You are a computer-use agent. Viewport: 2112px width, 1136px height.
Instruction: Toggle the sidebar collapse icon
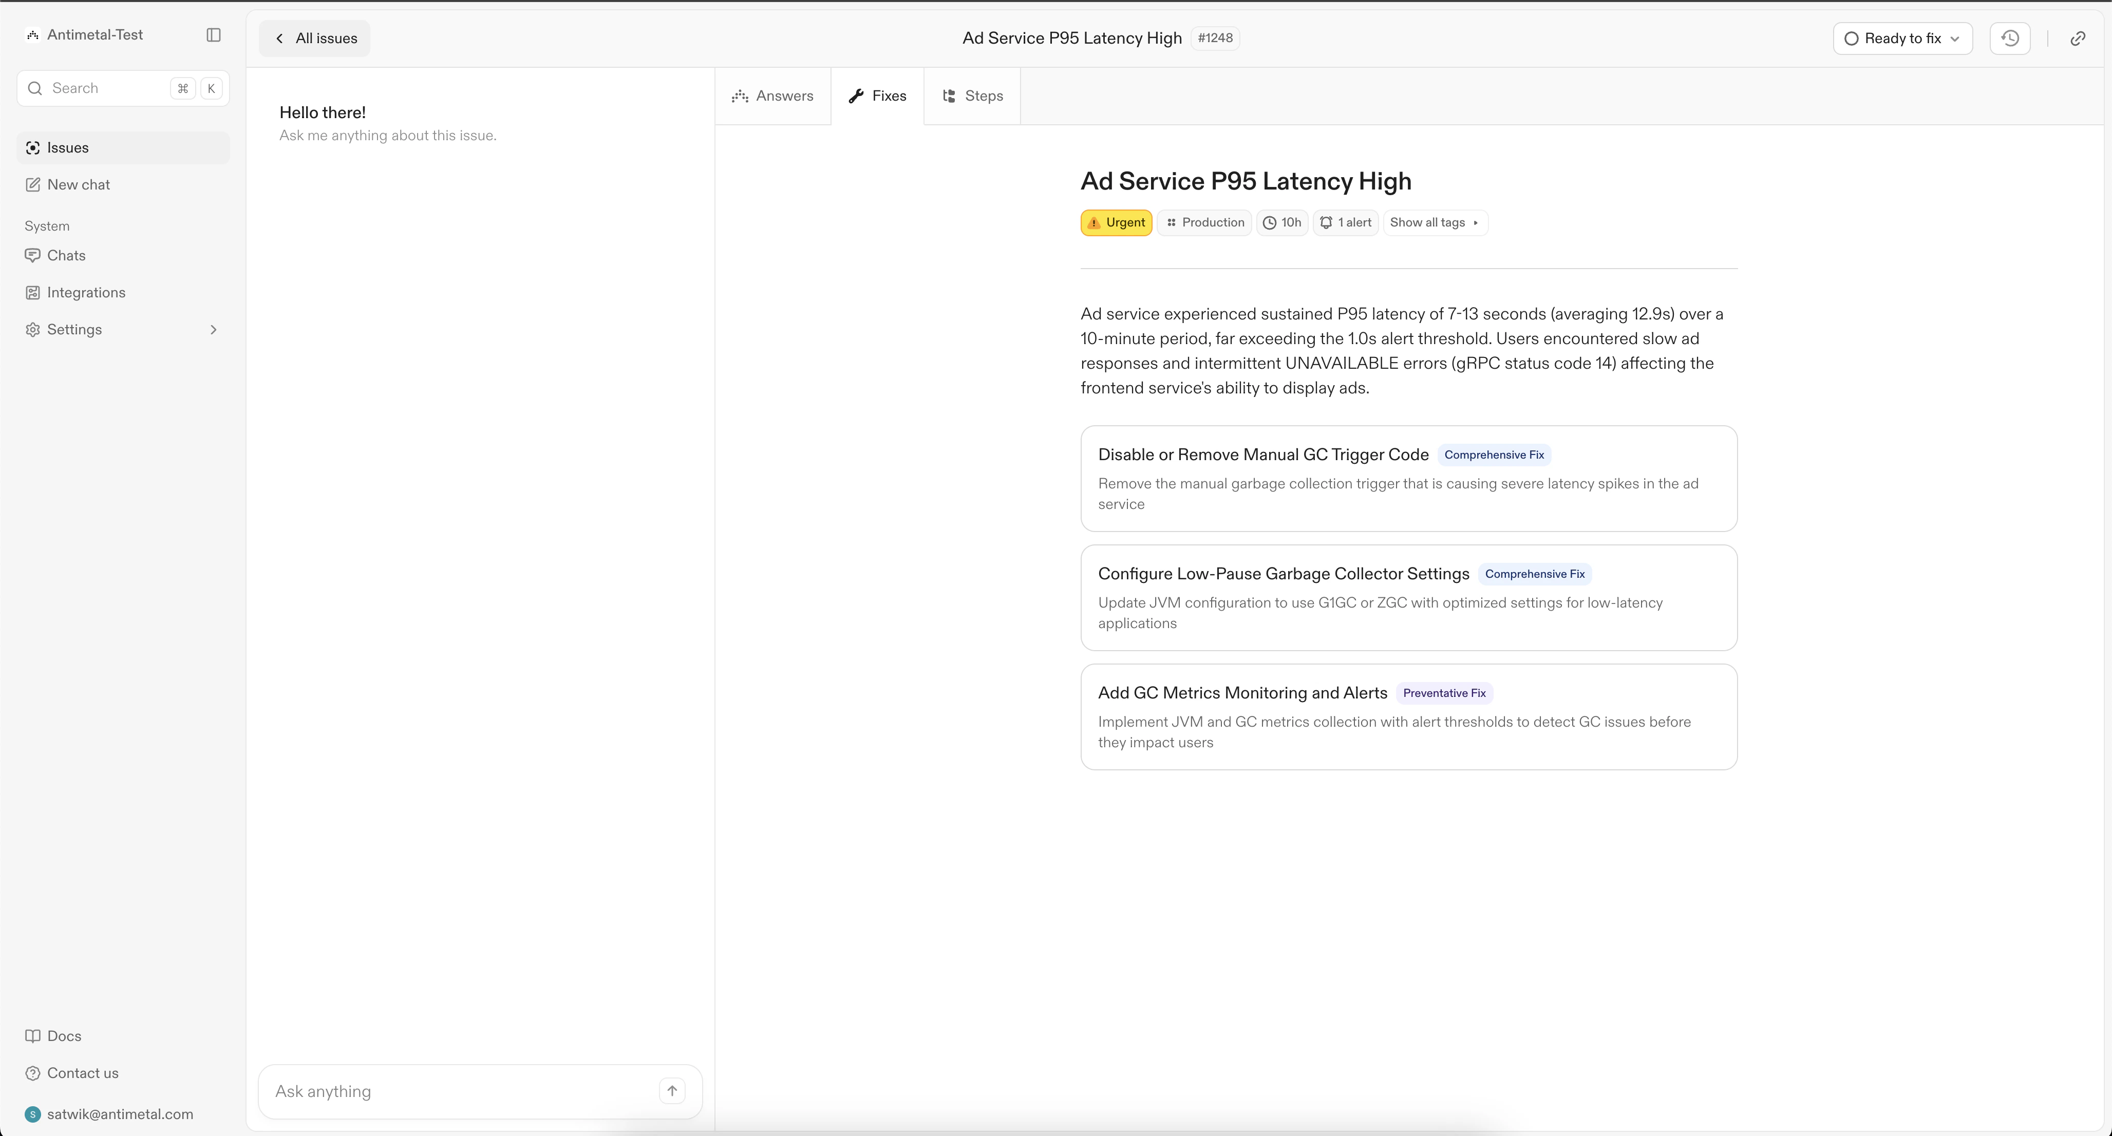point(213,34)
